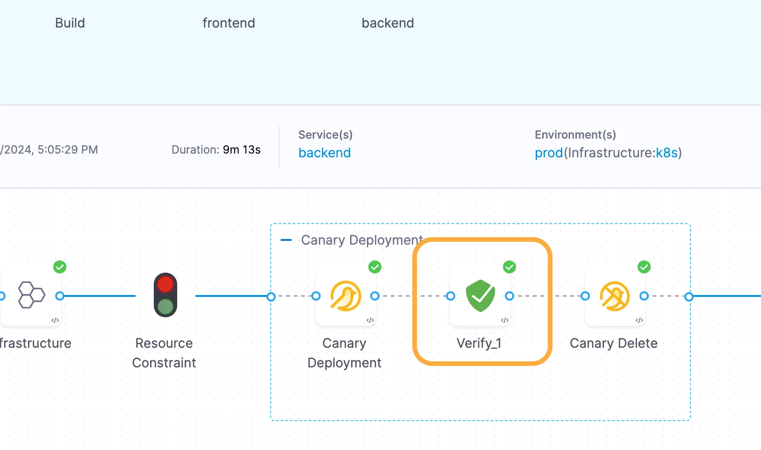Click the Canary Deployment group title
Viewport: 761px width, 450px height.
362,240
